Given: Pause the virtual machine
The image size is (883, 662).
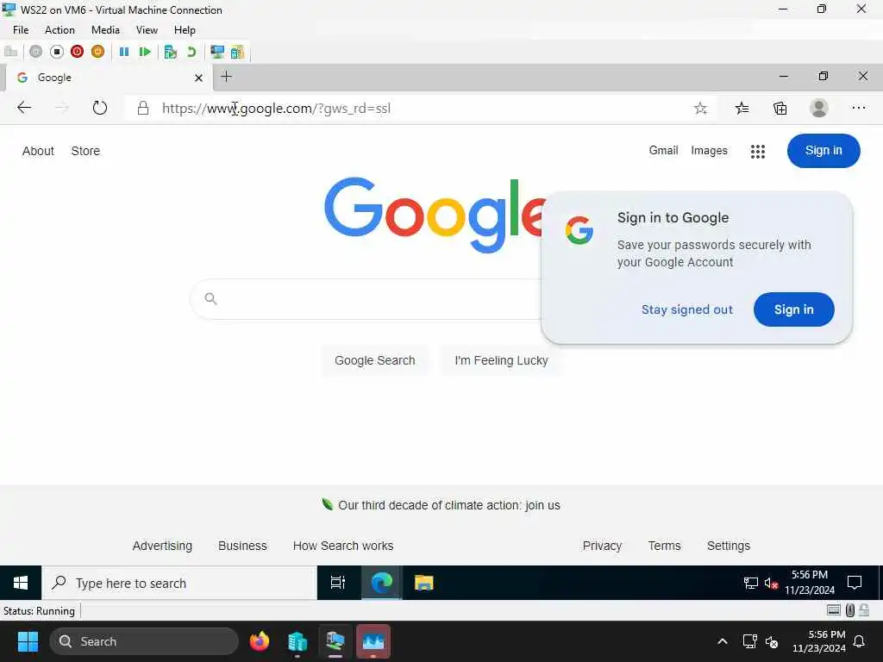Looking at the screenshot, I should 124,52.
